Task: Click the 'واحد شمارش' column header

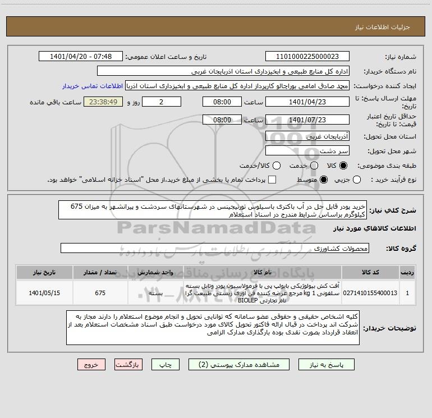Action: (x=155, y=272)
